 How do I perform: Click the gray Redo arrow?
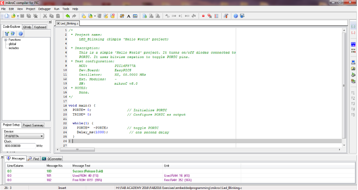74,16
